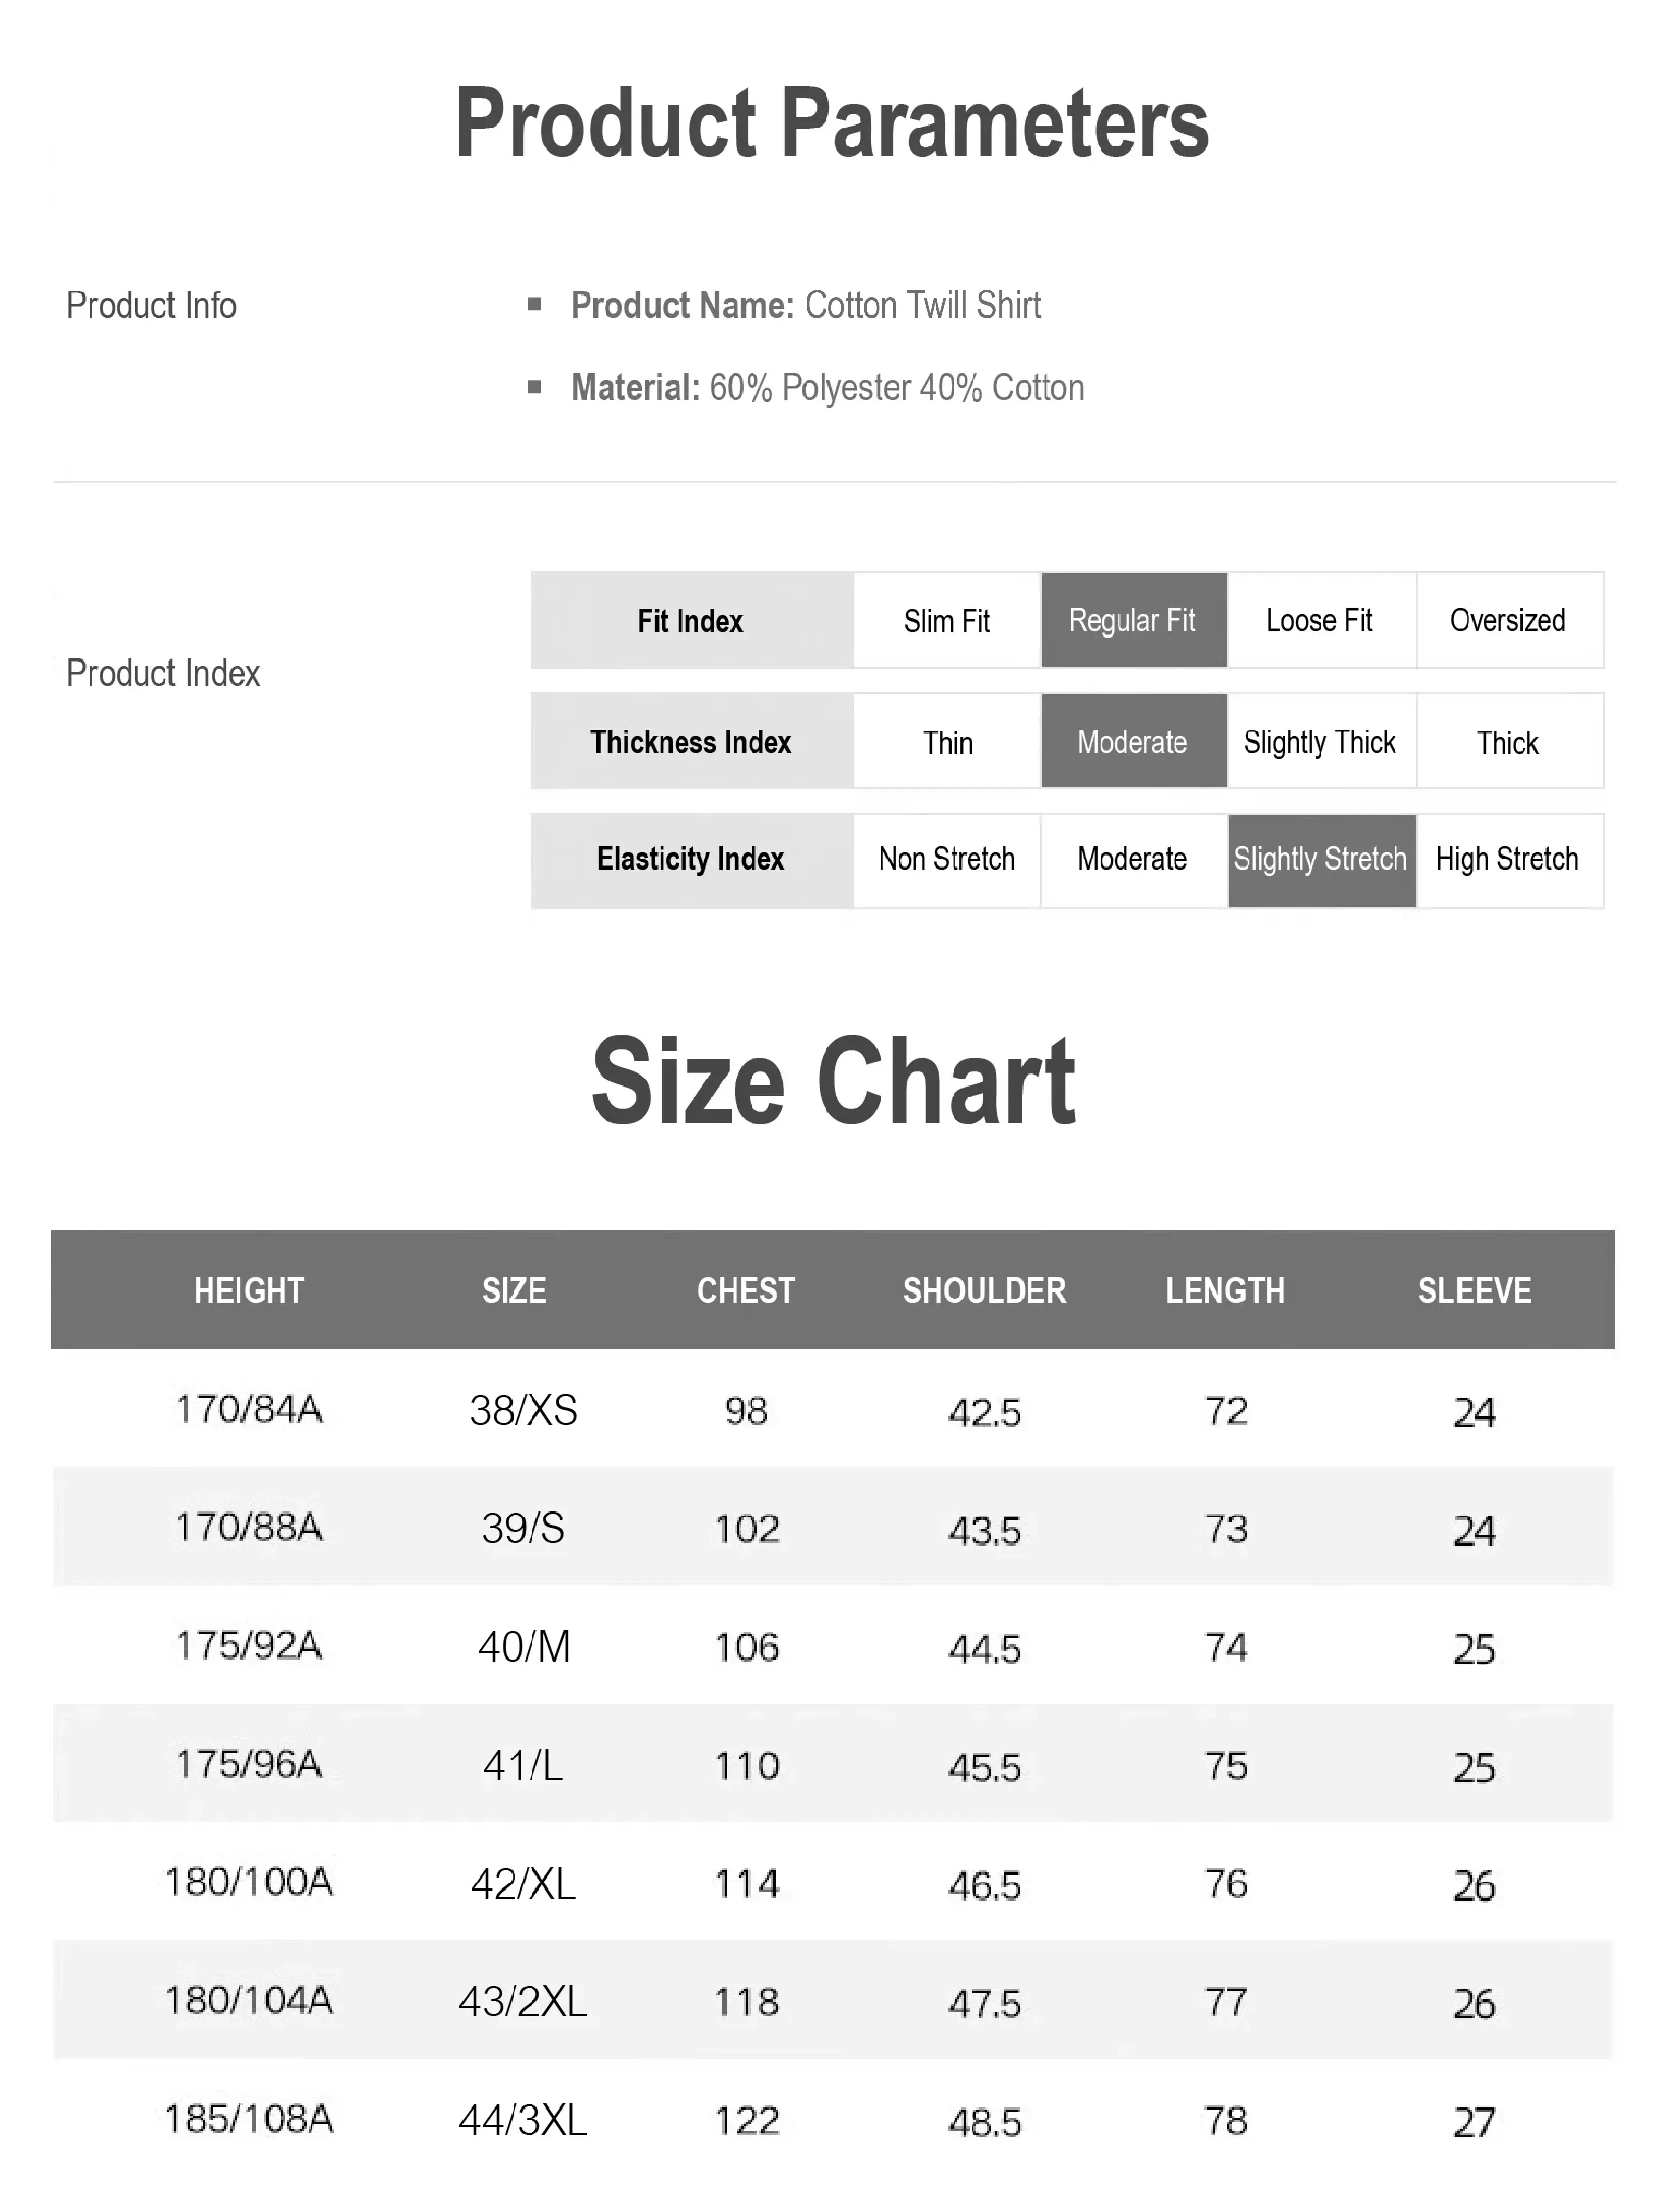Select the 38/XS size cell
The image size is (1670, 2212).
(x=523, y=1411)
